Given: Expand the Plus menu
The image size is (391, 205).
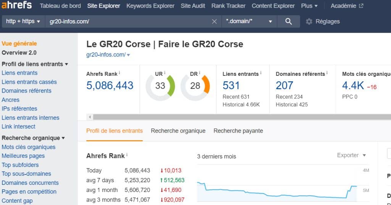Looking at the screenshot, I should point(309,6).
